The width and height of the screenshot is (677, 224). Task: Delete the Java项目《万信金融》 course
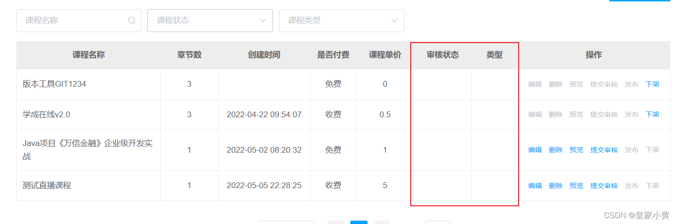(x=556, y=150)
